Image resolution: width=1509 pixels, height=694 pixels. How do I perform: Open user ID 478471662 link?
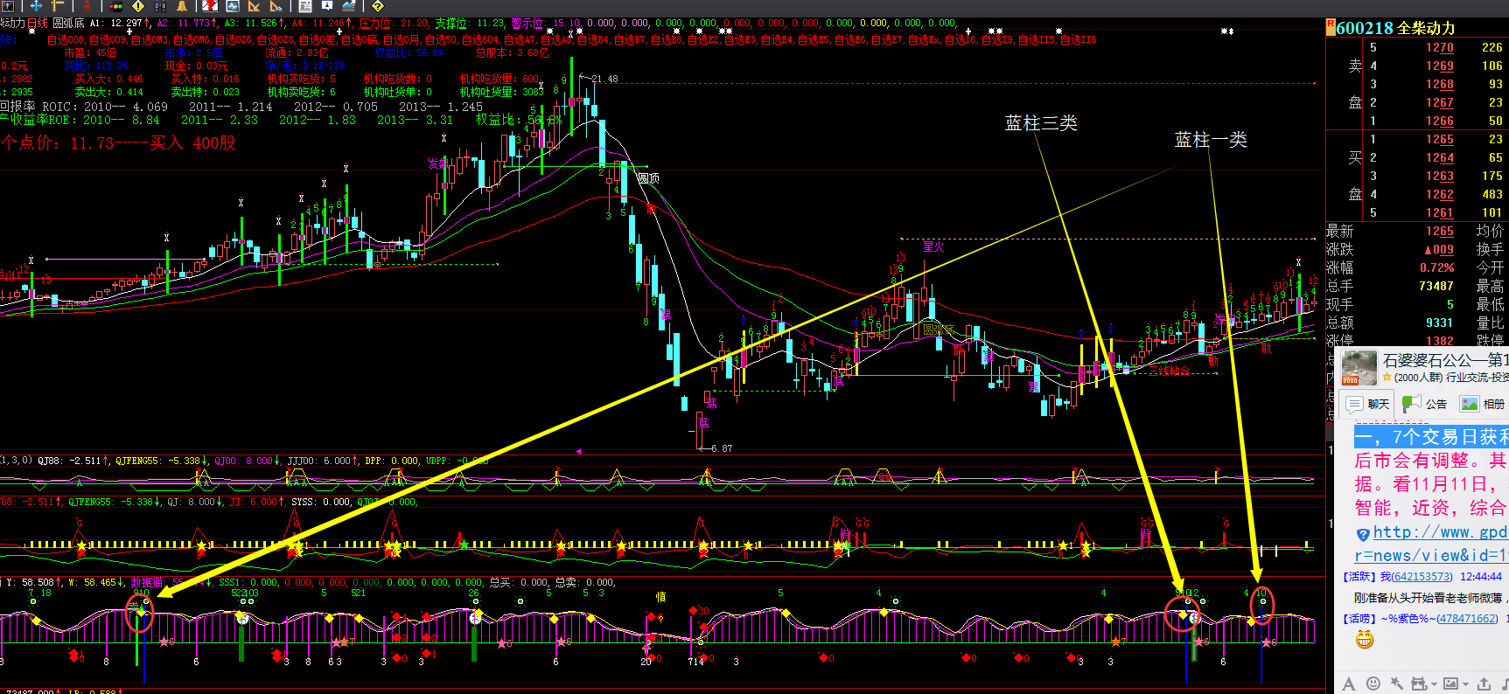pos(1466,619)
